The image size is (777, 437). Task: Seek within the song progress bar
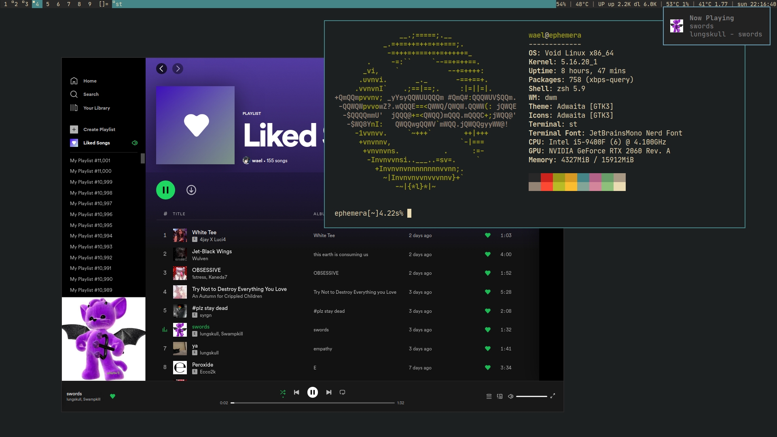coord(313,403)
